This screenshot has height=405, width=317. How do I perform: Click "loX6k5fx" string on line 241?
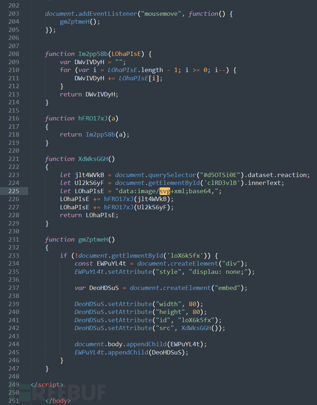pyautogui.click(x=196, y=320)
